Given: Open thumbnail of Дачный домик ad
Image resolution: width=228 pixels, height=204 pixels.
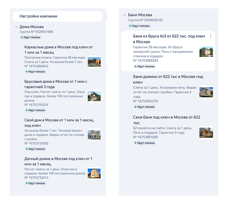Looking at the screenshot, I should click(x=94, y=173).
